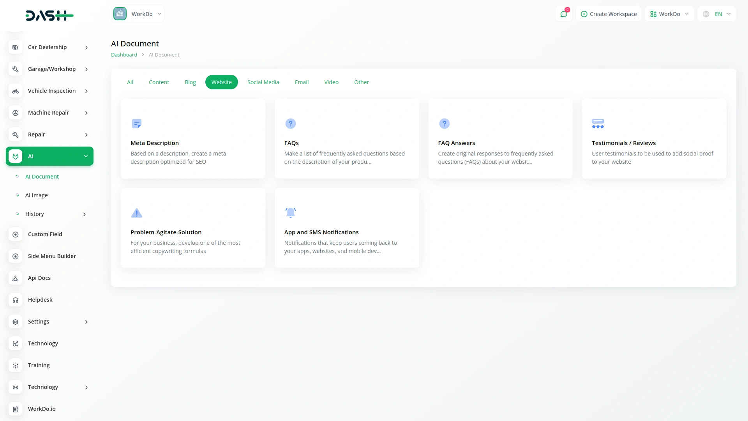Click the Testimonials star rating icon

(x=598, y=124)
